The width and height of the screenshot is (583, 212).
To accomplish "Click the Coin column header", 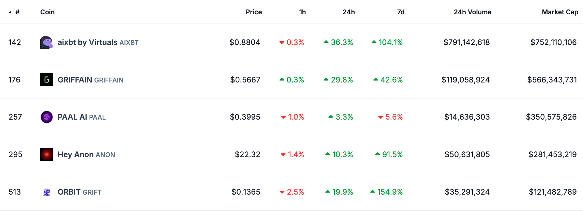I will point(47,12).
